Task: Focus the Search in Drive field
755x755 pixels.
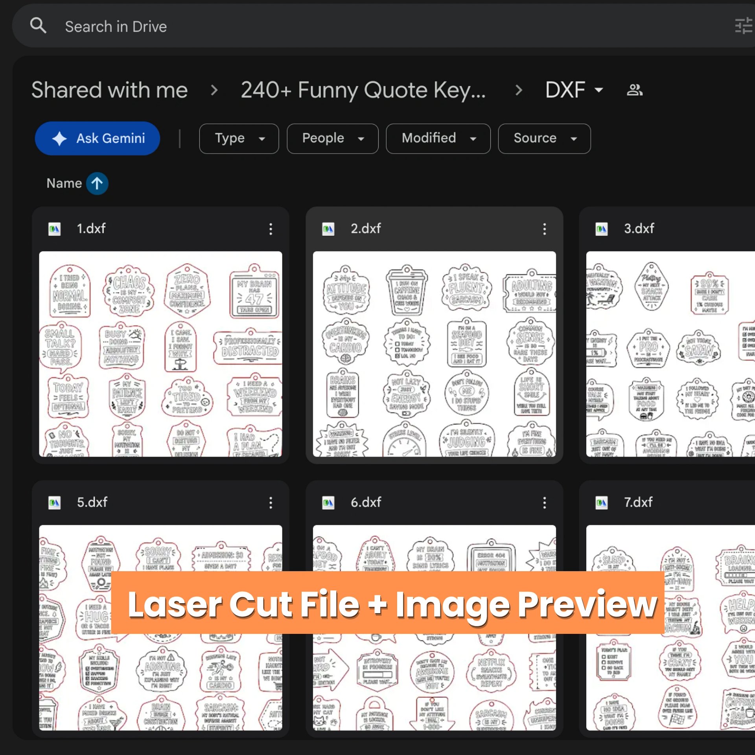Action: (383, 26)
